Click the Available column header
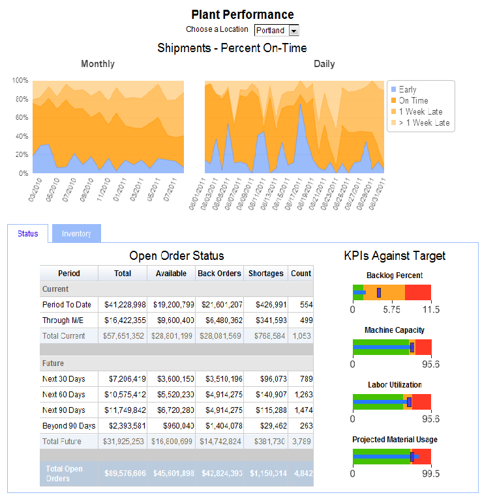This screenshot has width=480, height=495. point(171,274)
